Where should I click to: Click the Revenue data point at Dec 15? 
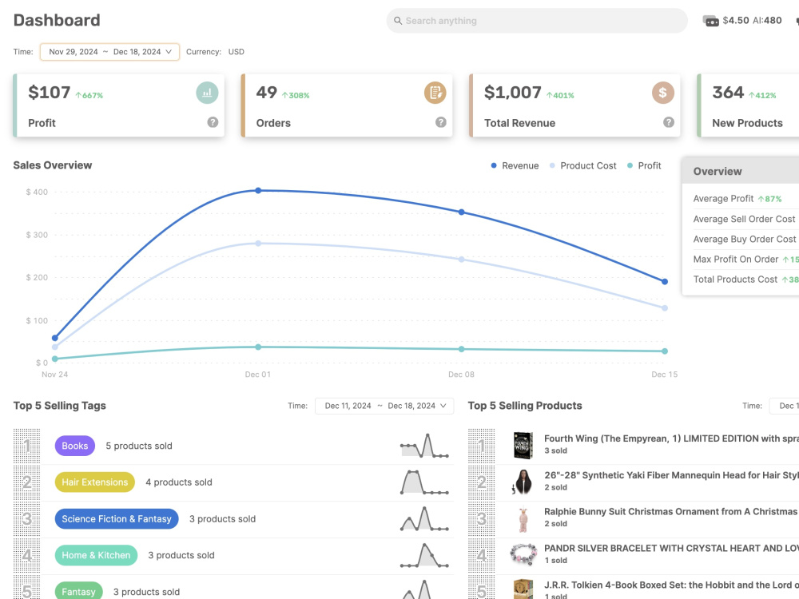[665, 281]
